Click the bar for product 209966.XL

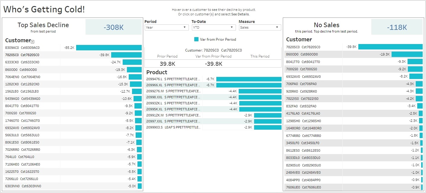[x=249, y=85]
